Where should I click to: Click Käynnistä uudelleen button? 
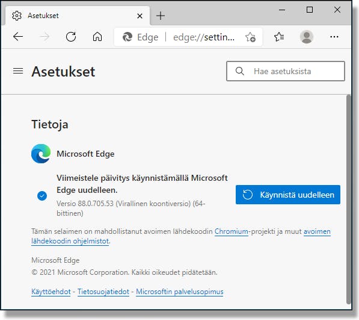(x=288, y=195)
